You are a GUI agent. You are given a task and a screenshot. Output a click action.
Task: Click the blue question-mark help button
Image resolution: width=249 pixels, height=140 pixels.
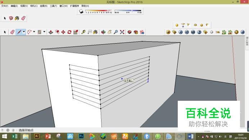tap(199, 32)
